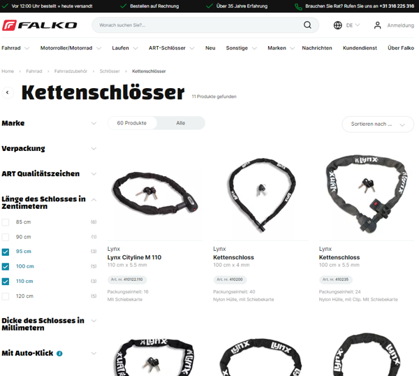
Task: Enable the 85 cm length filter
Action: (x=6, y=222)
